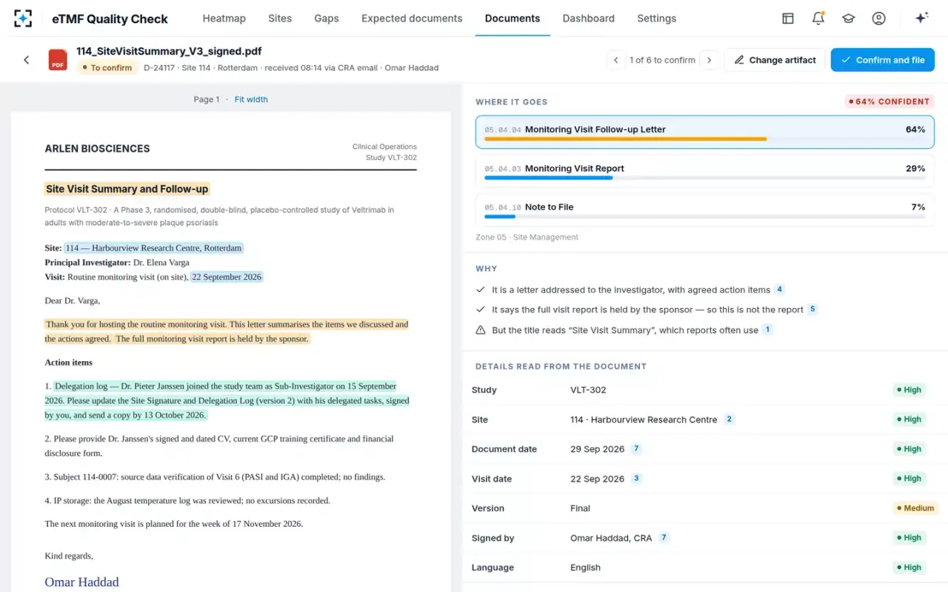Image resolution: width=948 pixels, height=592 pixels.
Task: Open the training graduation cap icon
Action: (x=849, y=18)
